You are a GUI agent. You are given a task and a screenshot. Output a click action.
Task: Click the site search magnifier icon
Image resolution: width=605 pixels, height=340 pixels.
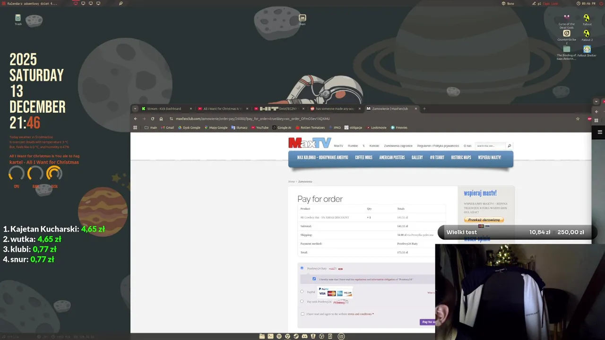click(509, 146)
